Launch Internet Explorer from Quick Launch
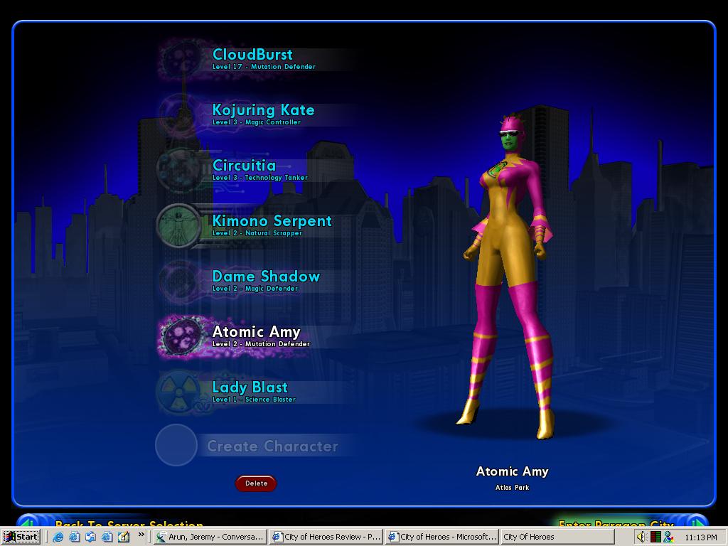 coord(58,537)
